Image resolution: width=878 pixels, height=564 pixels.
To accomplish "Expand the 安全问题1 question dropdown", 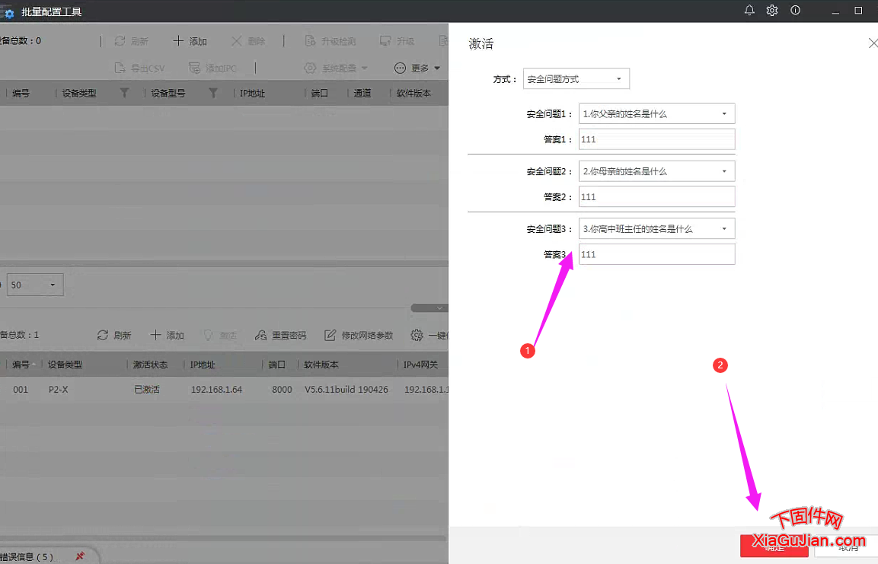I will 656,113.
